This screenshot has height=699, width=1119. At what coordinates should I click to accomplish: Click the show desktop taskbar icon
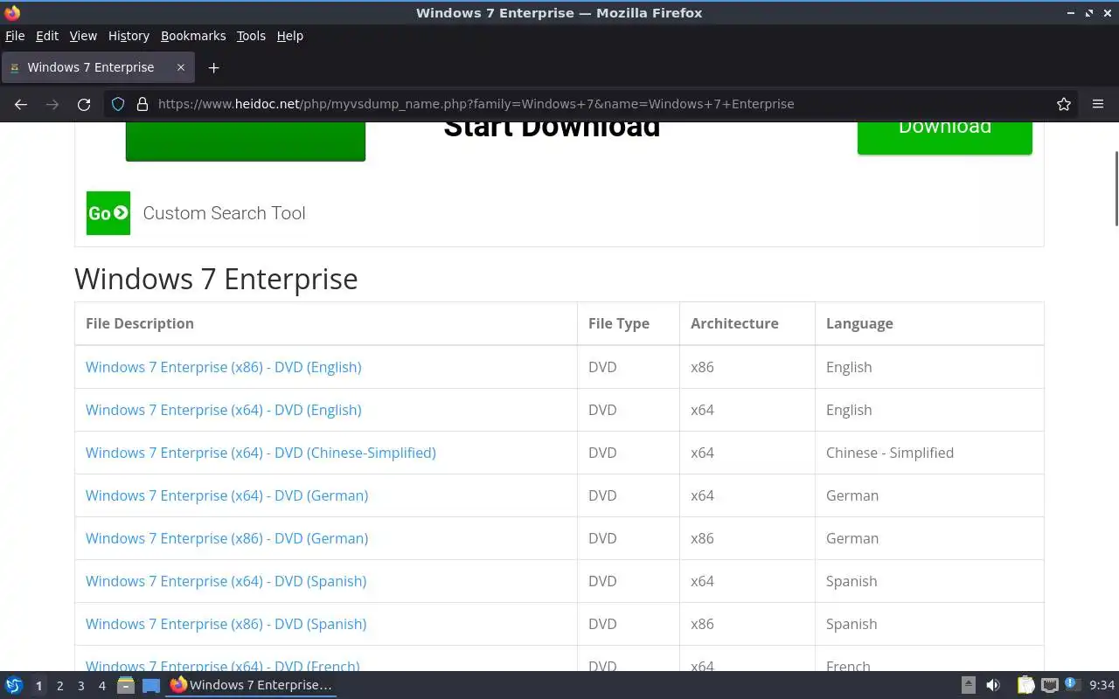pyautogui.click(x=151, y=685)
